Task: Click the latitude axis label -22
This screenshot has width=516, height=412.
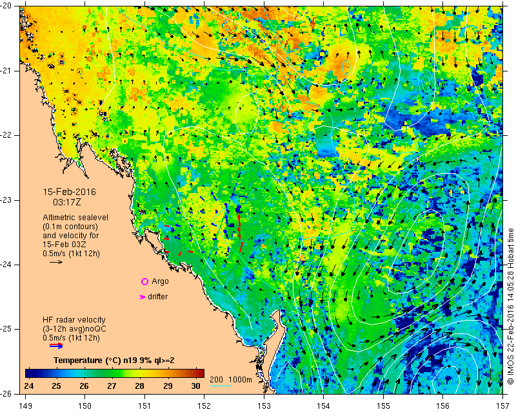Action: click(x=6, y=135)
